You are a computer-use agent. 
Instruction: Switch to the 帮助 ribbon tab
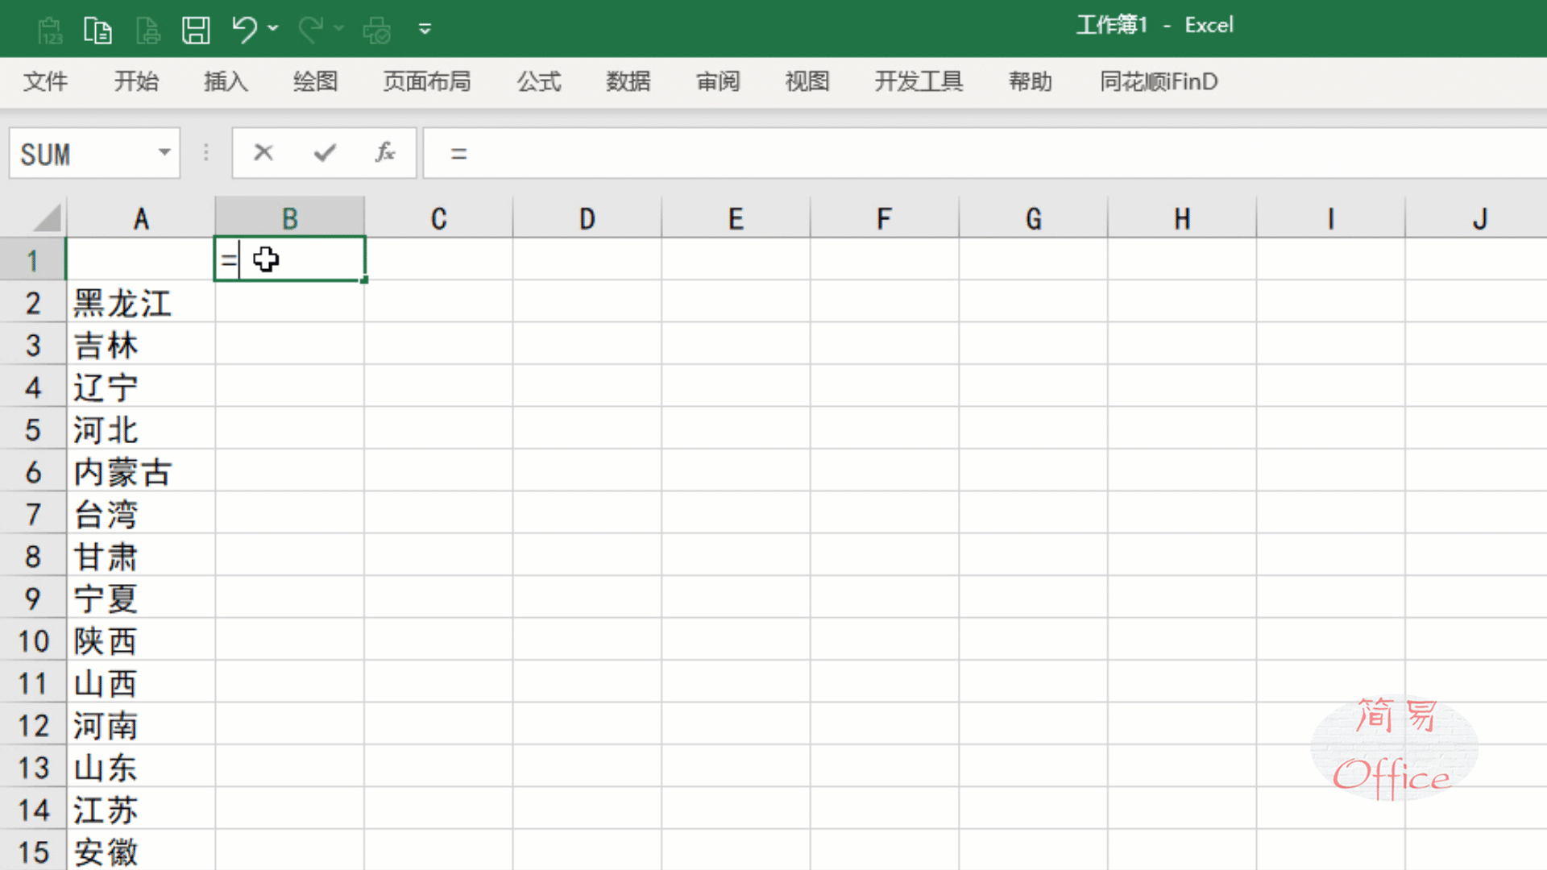(x=1031, y=81)
